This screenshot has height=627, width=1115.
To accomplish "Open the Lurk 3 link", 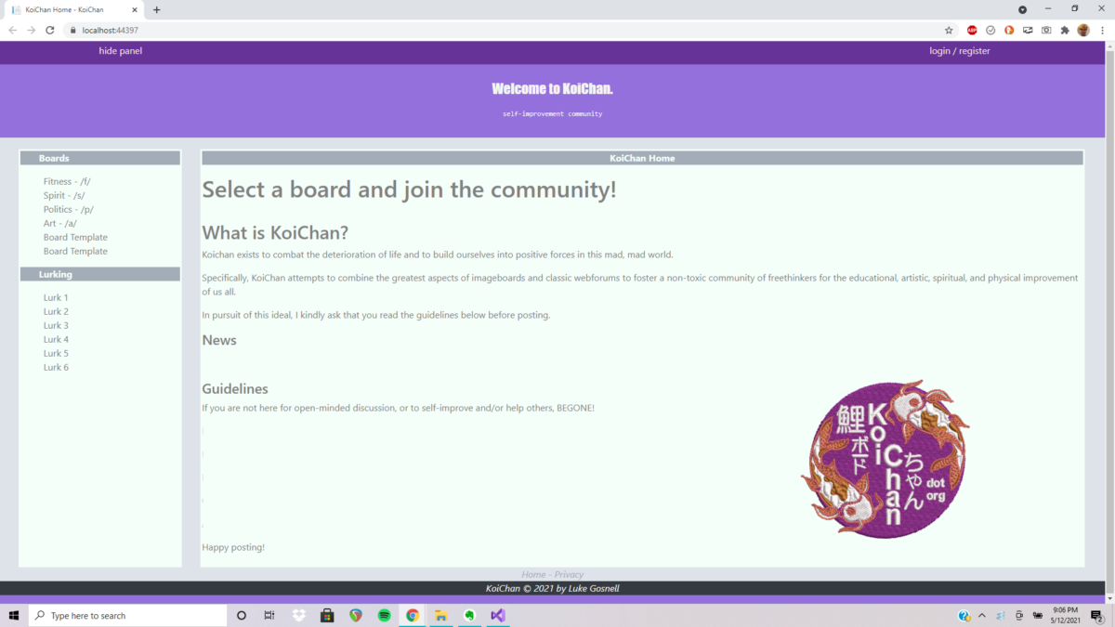I will 56,326.
